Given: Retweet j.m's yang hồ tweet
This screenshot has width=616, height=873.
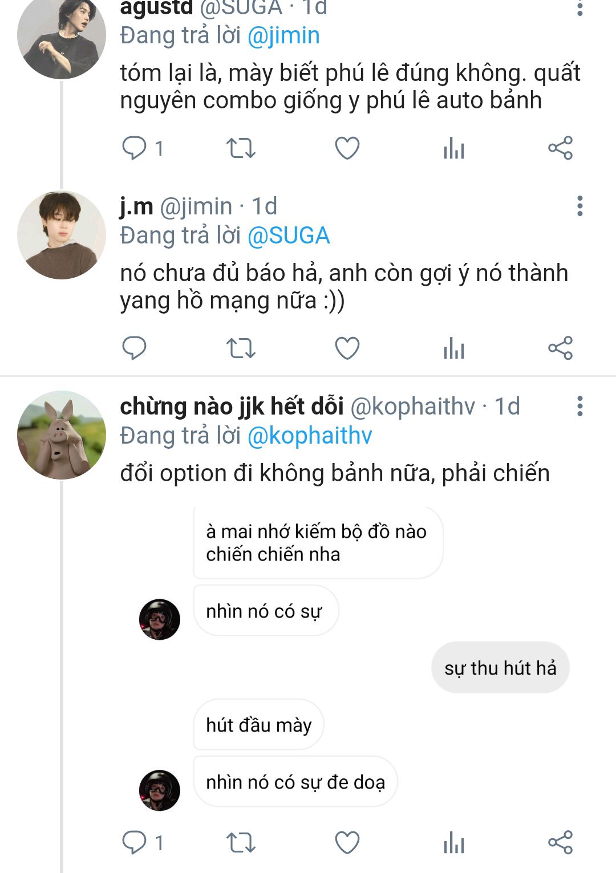Looking at the screenshot, I should coord(241,348).
